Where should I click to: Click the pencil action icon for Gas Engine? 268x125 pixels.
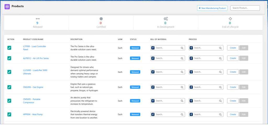tap(9, 87)
